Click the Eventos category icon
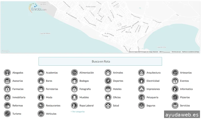Viewport: 201px width, 119px height. coord(175,81)
